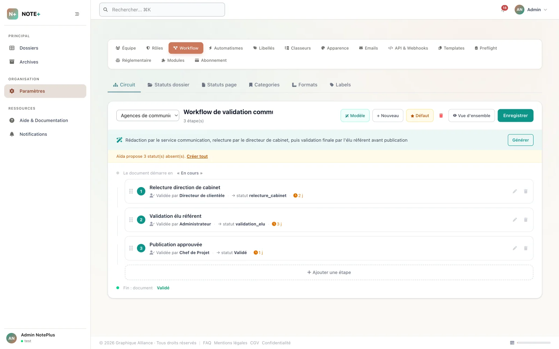Edit the Publication approuvée step

[x=515, y=248]
